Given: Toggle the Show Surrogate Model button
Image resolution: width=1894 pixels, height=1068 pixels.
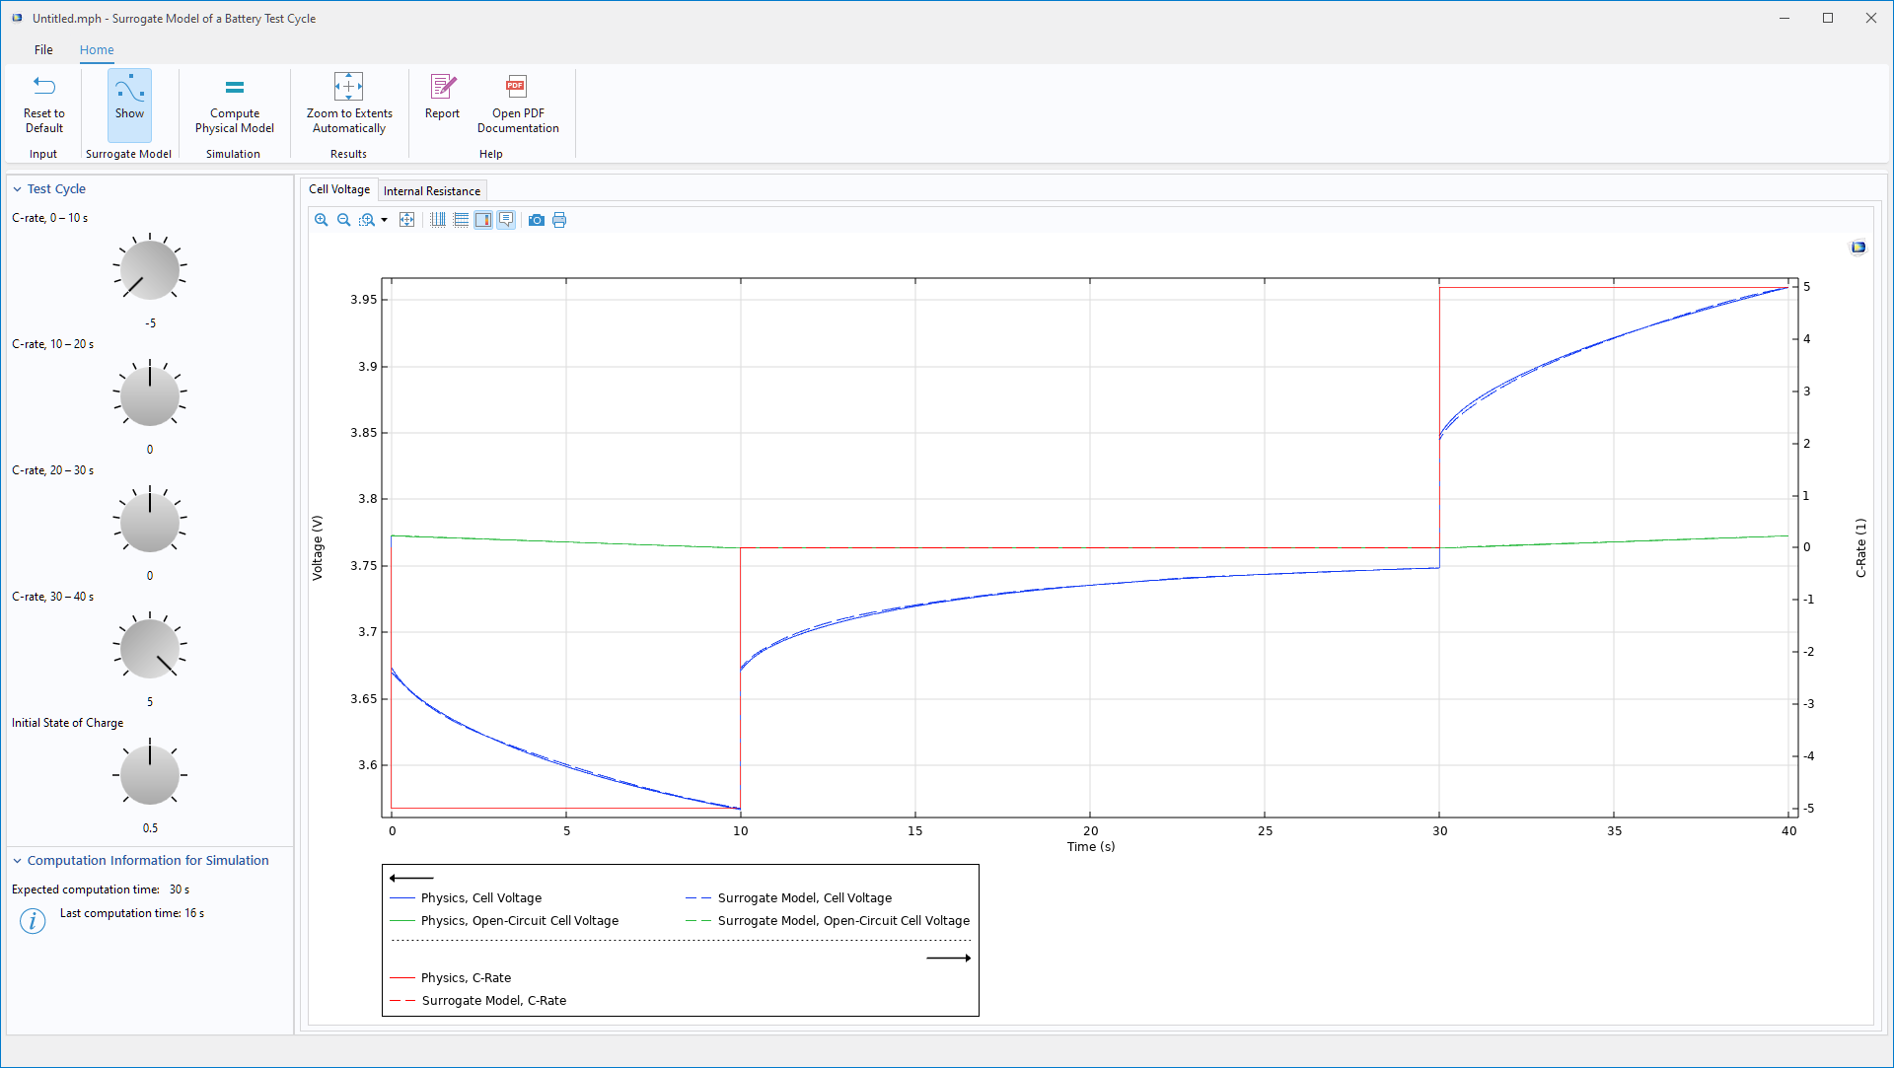Looking at the screenshot, I should click(129, 105).
